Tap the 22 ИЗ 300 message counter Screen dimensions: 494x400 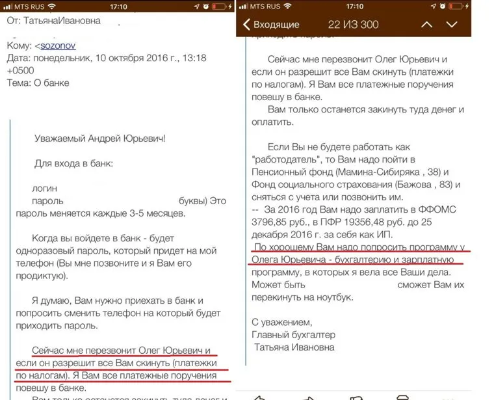[353, 25]
